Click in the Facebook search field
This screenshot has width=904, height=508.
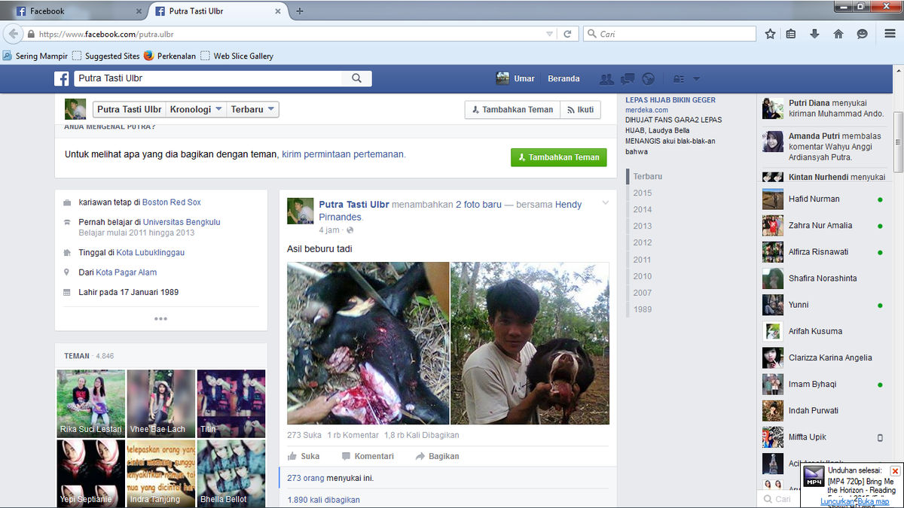pyautogui.click(x=209, y=78)
